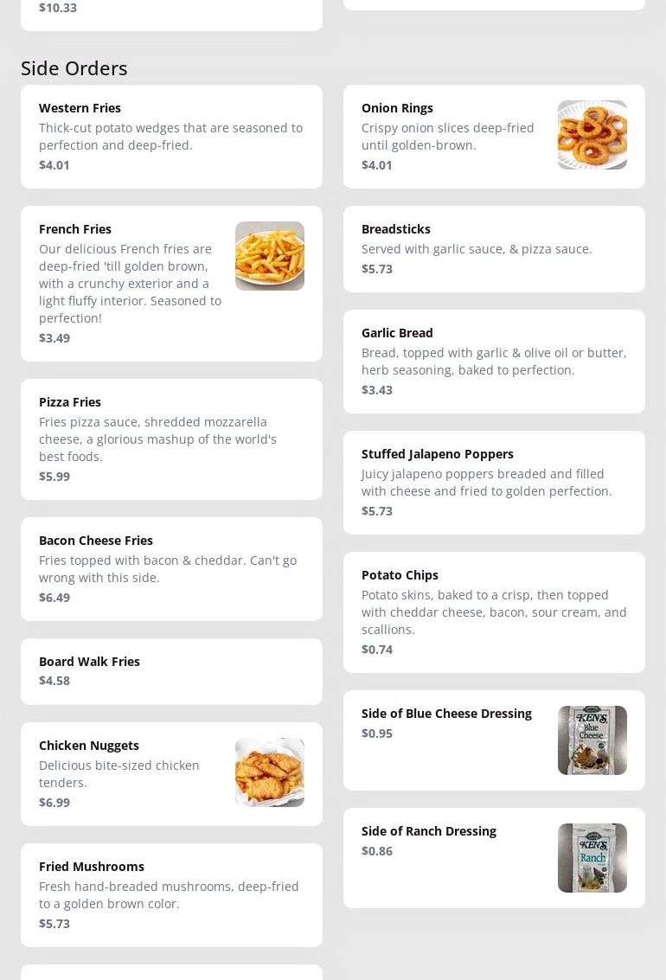The height and width of the screenshot is (980, 666).
Task: Pick the Bacon Cheese Fries item
Action: pyautogui.click(x=172, y=569)
